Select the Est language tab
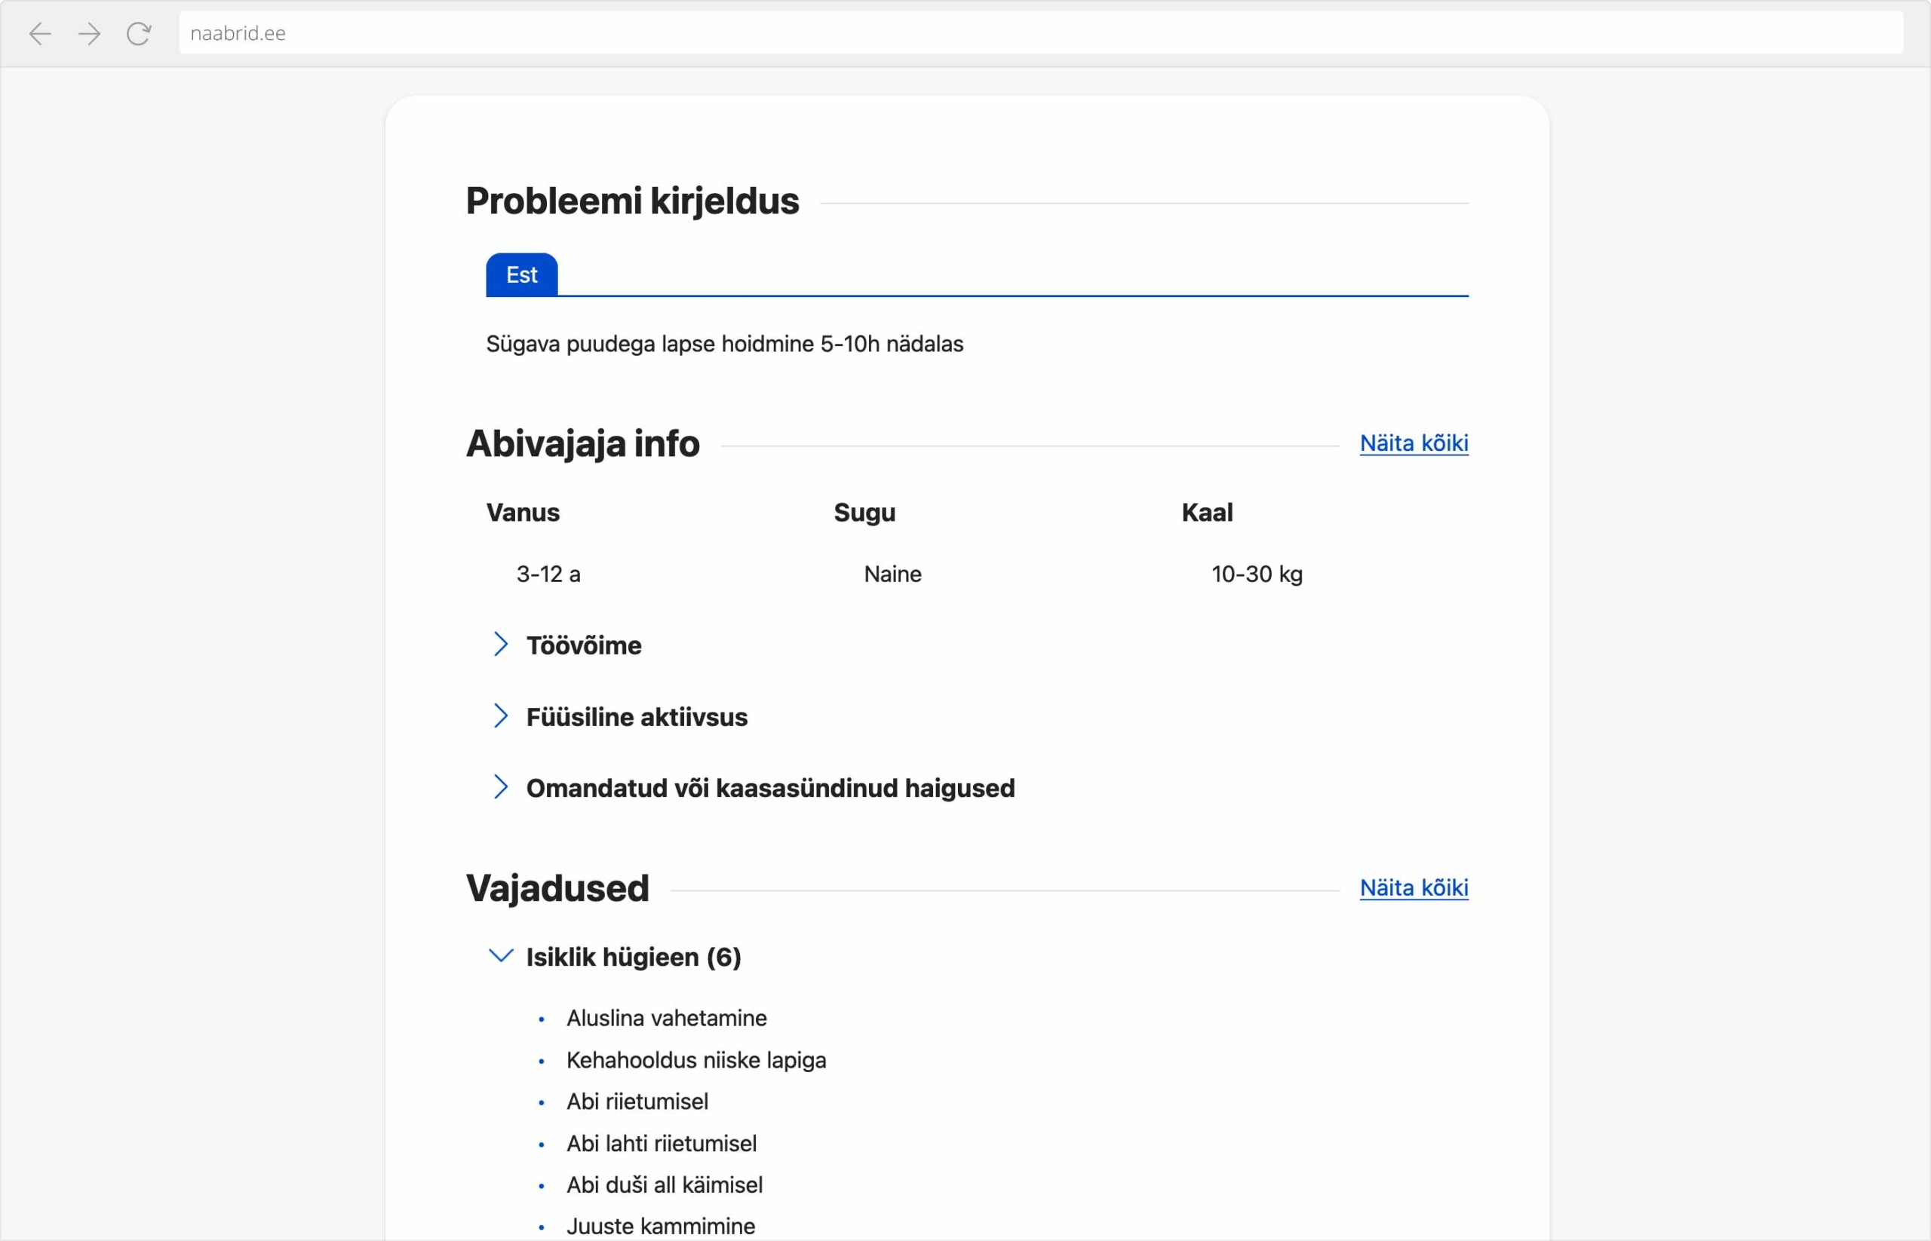The image size is (1931, 1241). pyautogui.click(x=522, y=274)
